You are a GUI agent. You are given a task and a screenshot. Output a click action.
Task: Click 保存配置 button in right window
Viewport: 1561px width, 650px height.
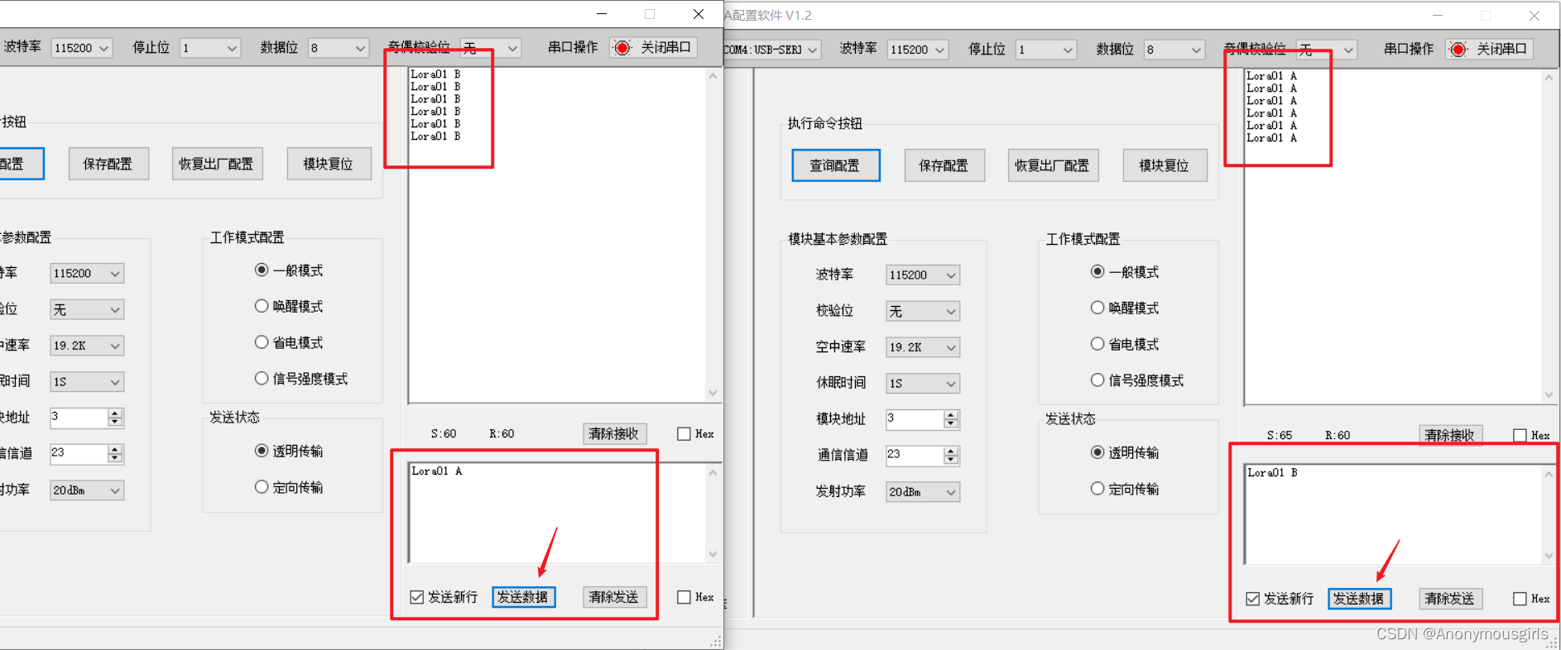pos(944,165)
